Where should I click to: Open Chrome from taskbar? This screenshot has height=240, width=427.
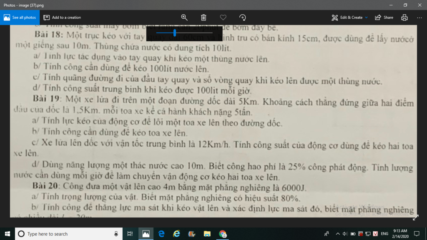click(223, 234)
